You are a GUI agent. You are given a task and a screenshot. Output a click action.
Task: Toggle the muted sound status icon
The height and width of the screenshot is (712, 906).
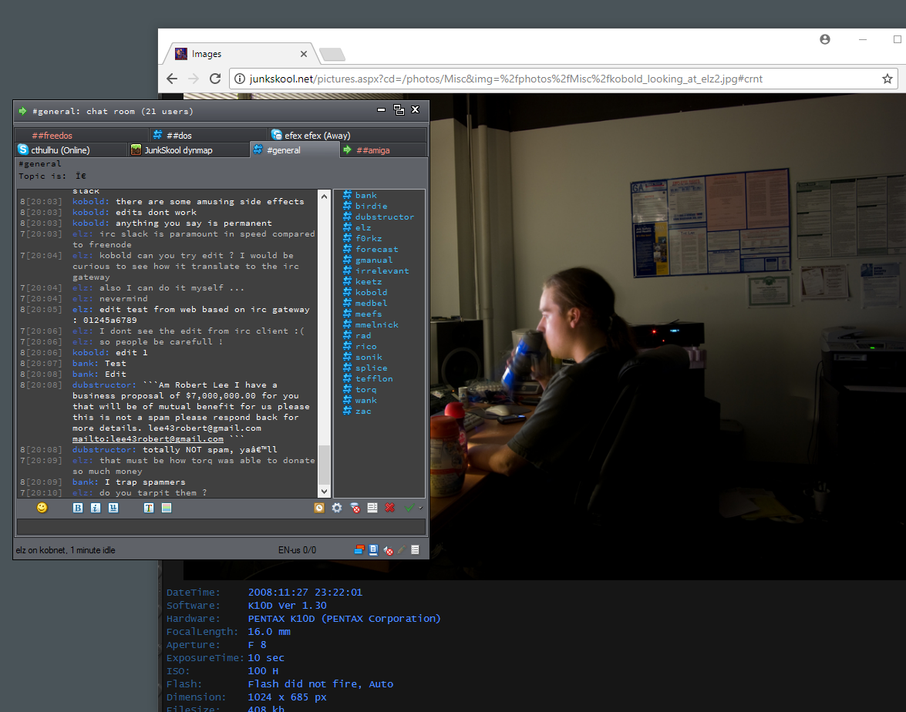[389, 549]
